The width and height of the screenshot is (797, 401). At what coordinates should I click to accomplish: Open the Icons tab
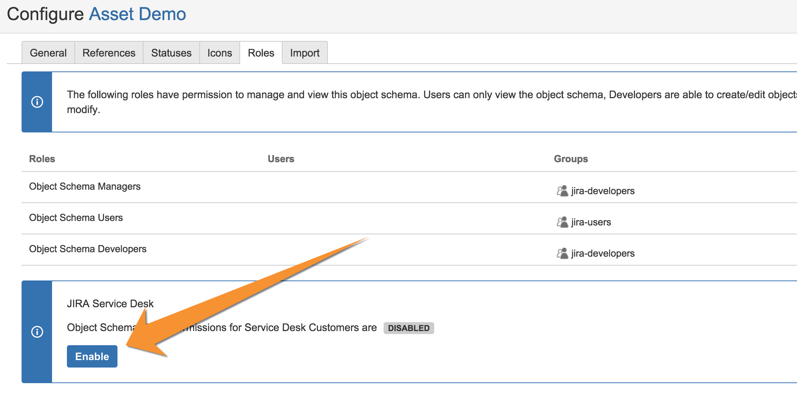pos(219,52)
